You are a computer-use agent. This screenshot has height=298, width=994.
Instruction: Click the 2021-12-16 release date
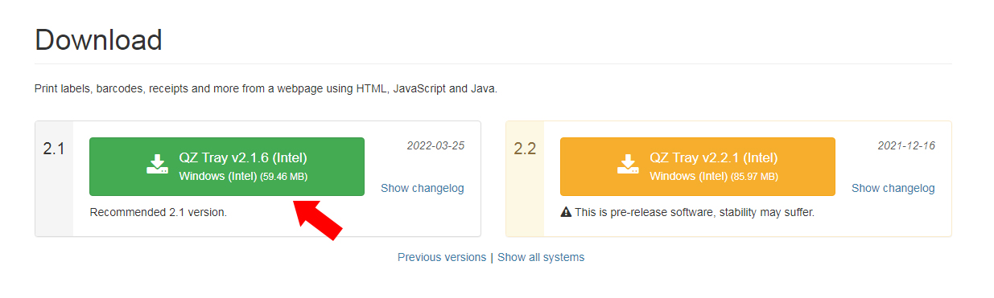[x=906, y=146]
